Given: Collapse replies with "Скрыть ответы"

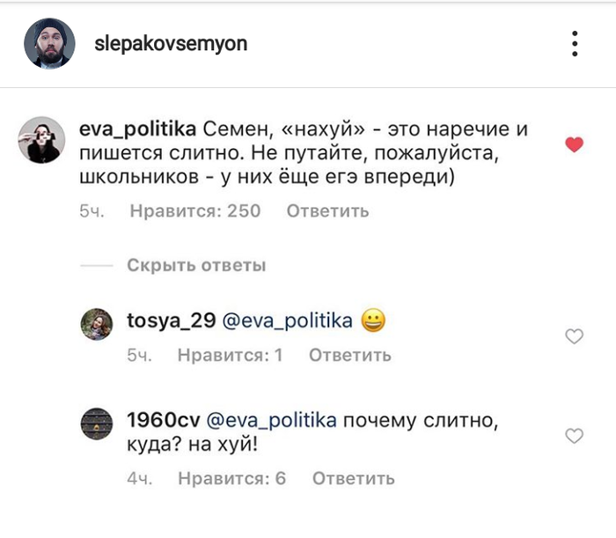Looking at the screenshot, I should coord(195,265).
